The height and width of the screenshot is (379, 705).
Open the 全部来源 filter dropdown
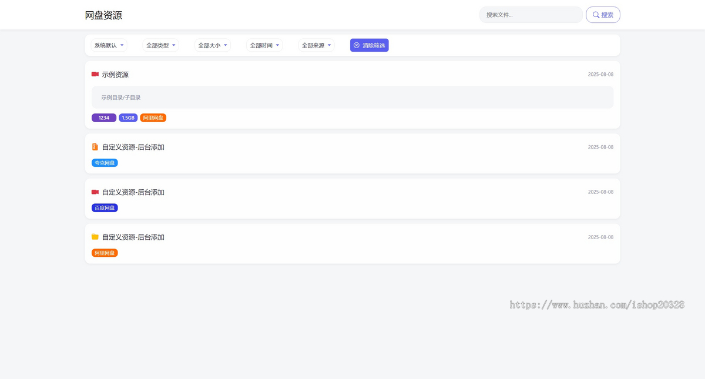(x=316, y=45)
